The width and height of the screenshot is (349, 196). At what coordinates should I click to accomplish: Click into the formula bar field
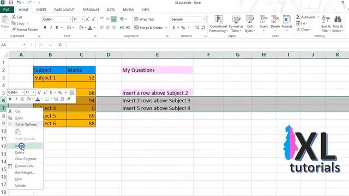point(207,45)
